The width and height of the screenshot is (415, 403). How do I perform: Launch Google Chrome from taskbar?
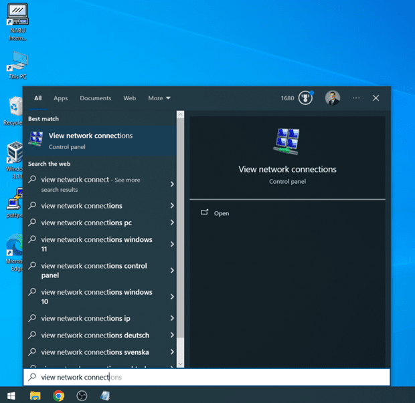[58, 396]
